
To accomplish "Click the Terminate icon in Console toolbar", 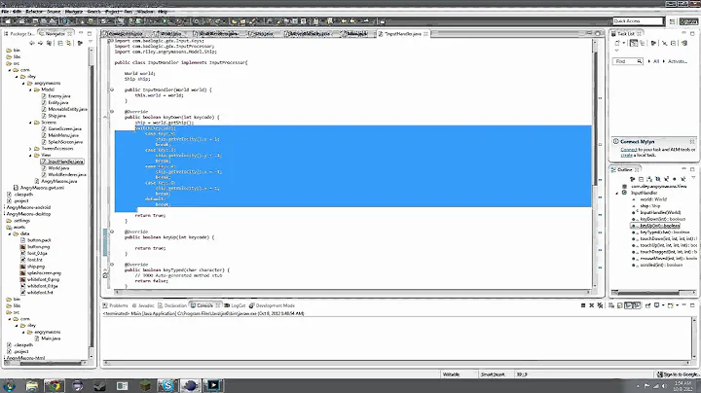I will pyautogui.click(x=583, y=305).
